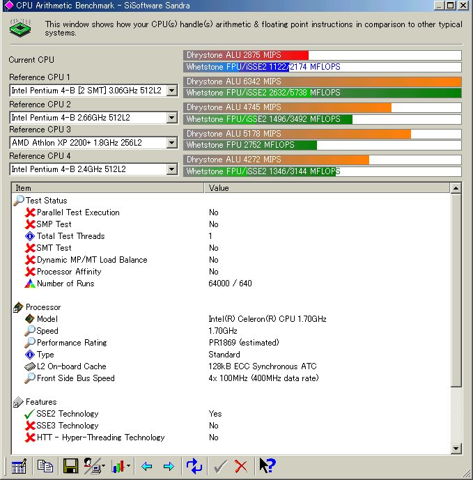This screenshot has height=480, width=473.
Task: Select the 'PR1869 (estimated)' value
Action: tap(244, 343)
